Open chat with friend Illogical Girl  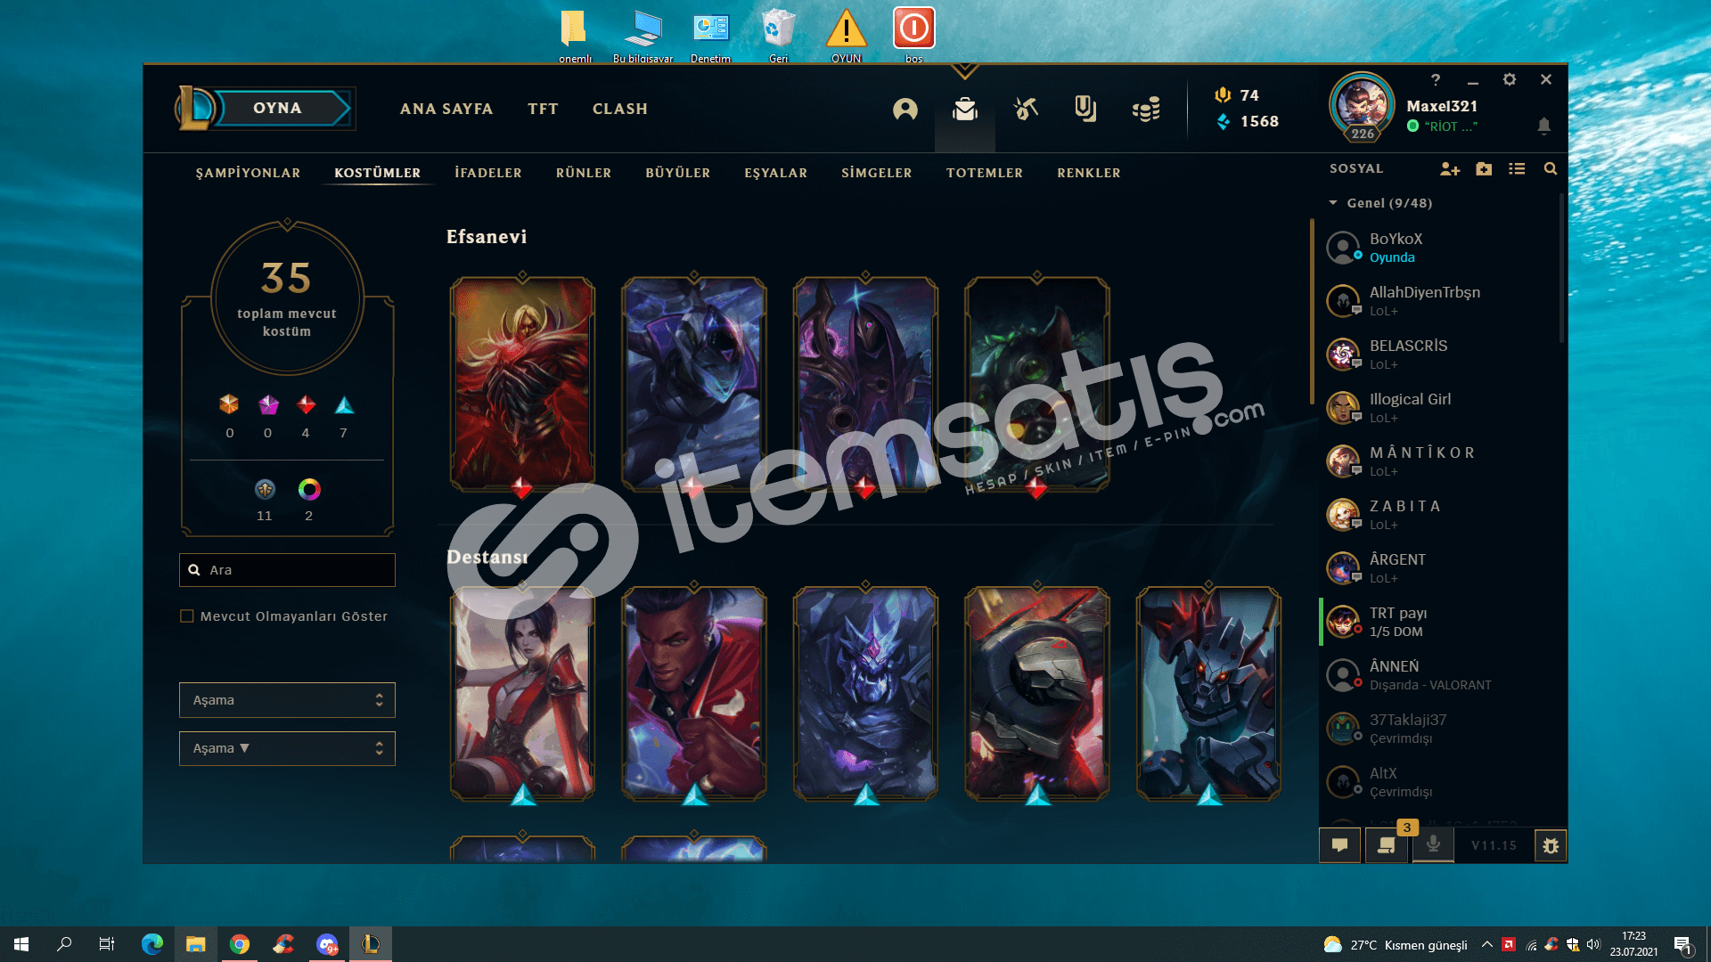[1439, 408]
